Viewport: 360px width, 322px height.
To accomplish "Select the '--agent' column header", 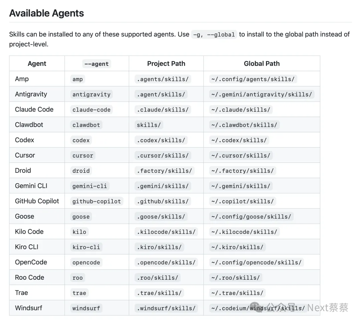I will 96,64.
